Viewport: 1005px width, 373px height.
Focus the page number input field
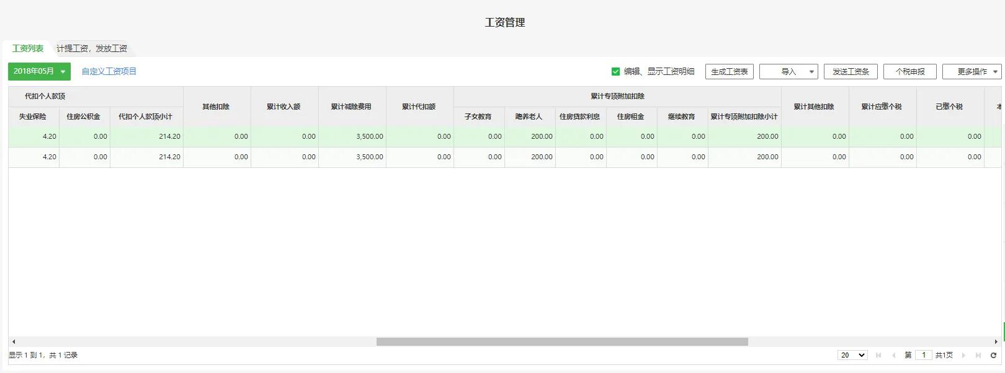[924, 355]
